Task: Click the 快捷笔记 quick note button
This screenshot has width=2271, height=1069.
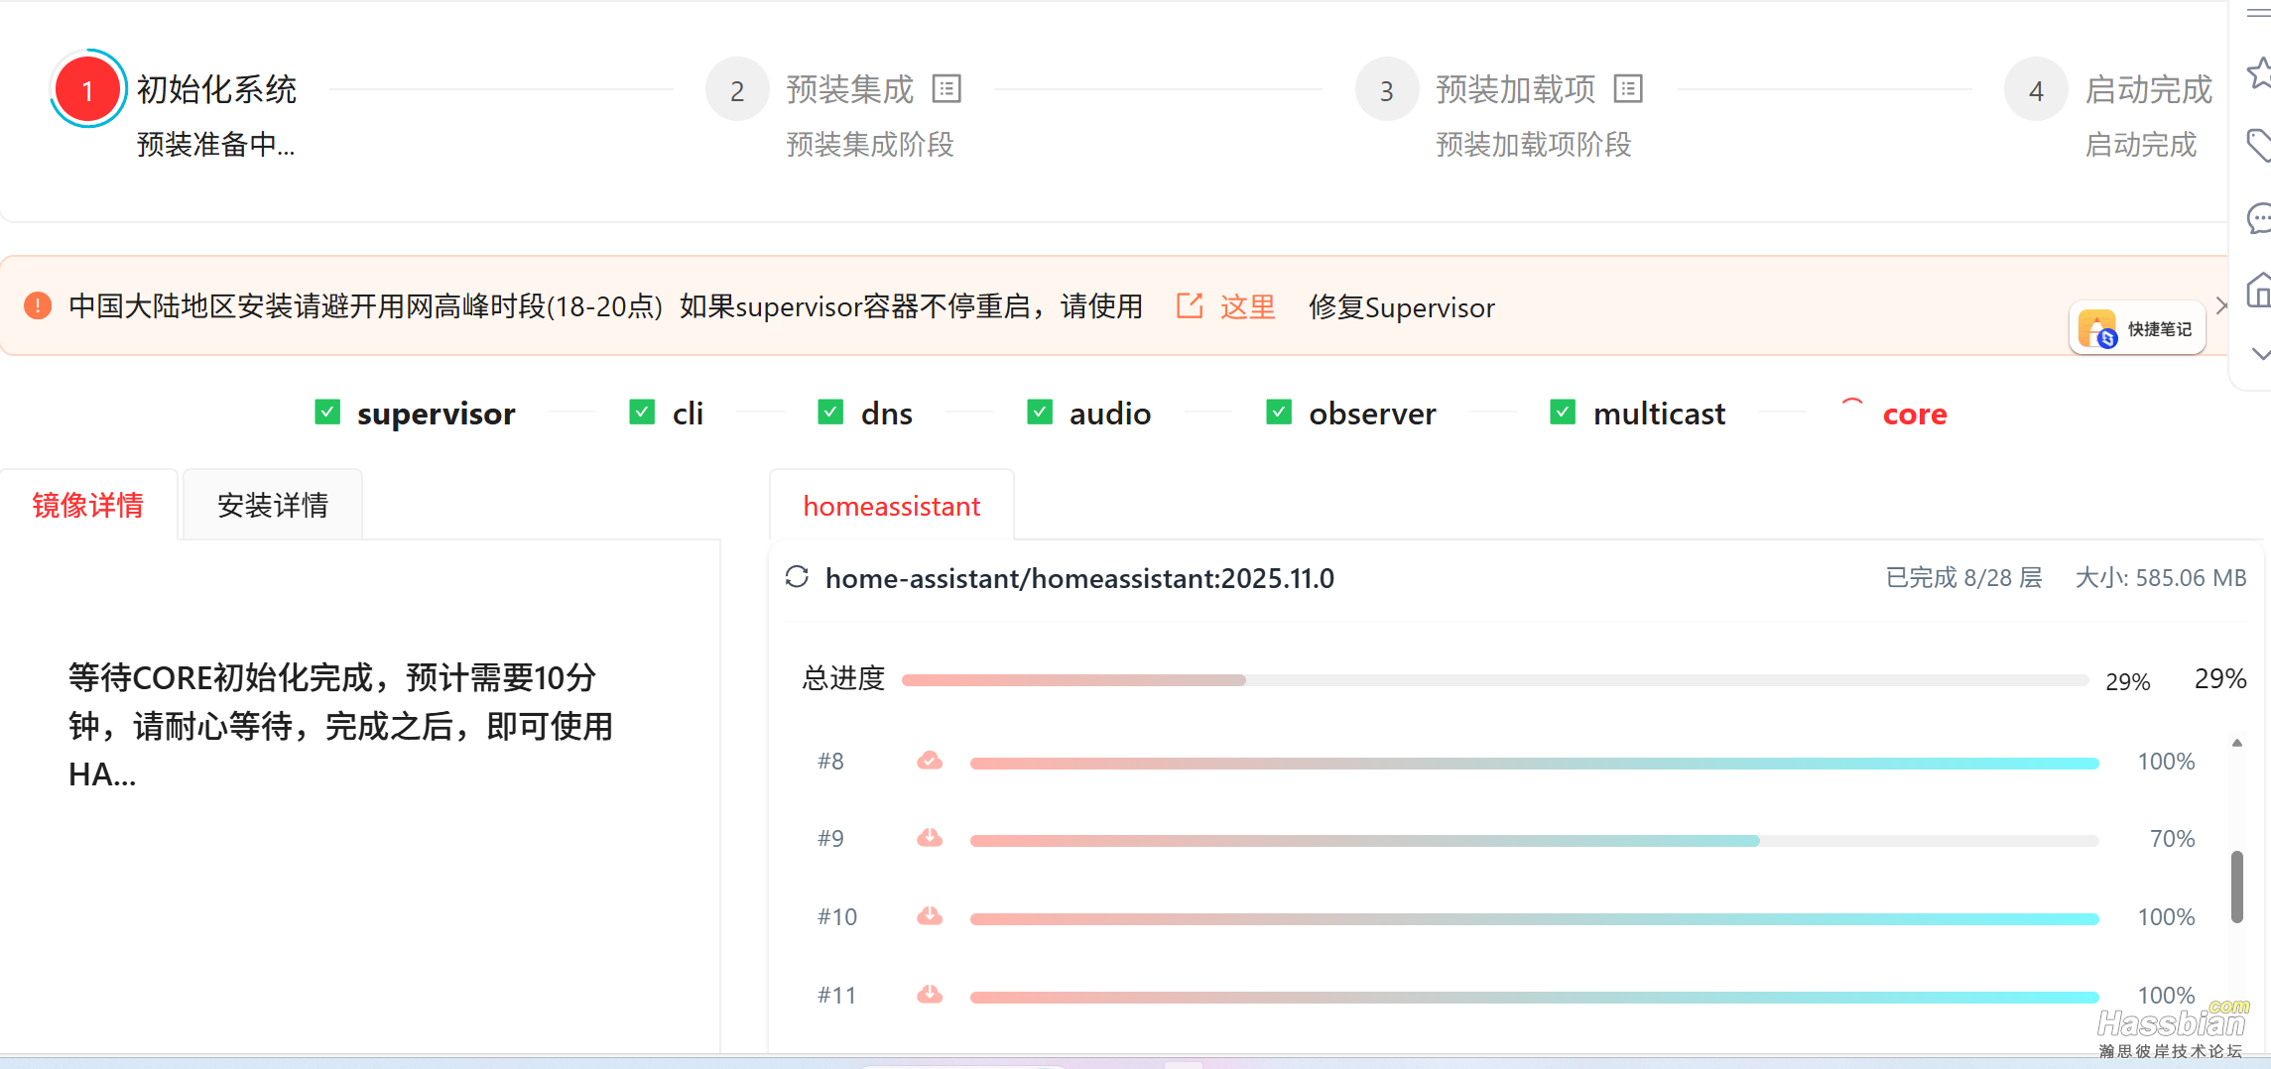Action: pyautogui.click(x=2137, y=329)
